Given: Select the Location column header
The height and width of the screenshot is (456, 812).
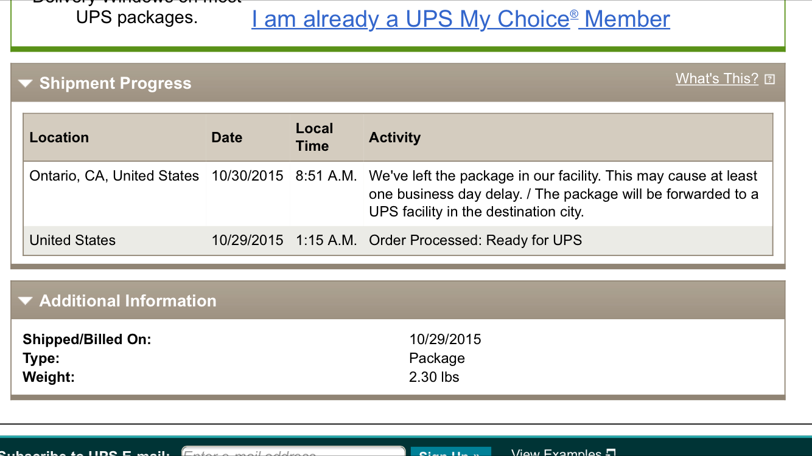Looking at the screenshot, I should [x=59, y=137].
